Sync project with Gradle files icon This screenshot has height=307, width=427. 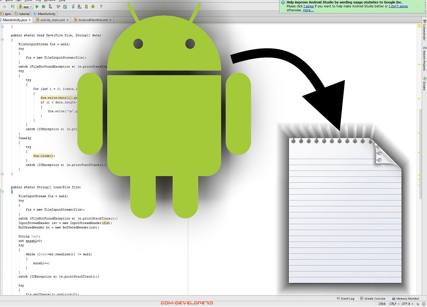[73, 7]
